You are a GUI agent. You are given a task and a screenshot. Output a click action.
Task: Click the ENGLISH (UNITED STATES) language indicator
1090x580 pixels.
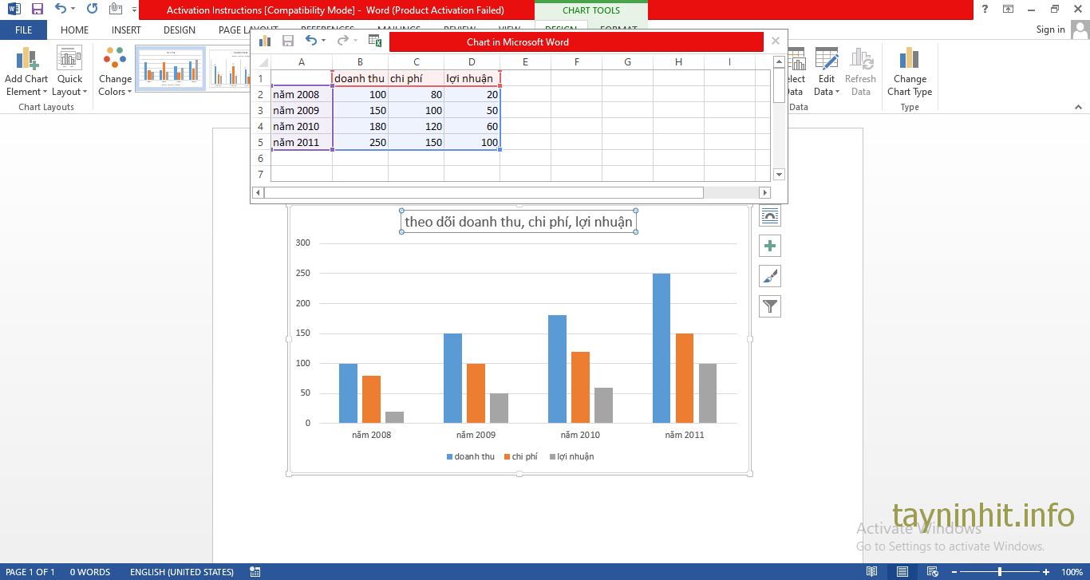click(x=182, y=572)
